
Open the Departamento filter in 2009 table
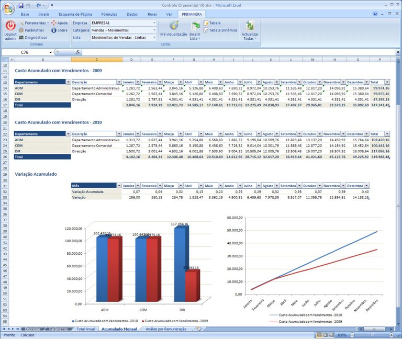68,82
